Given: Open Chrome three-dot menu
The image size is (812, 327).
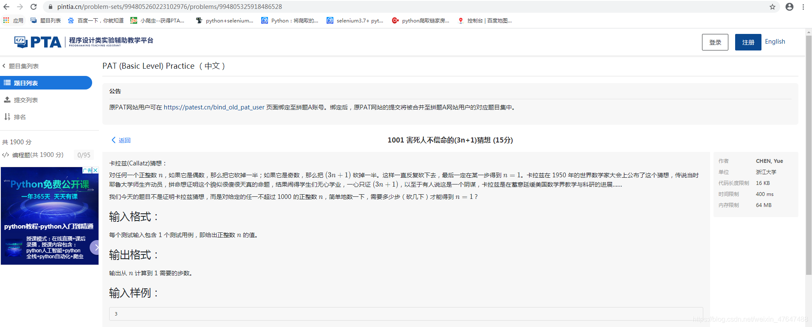Looking at the screenshot, I should click(803, 7).
